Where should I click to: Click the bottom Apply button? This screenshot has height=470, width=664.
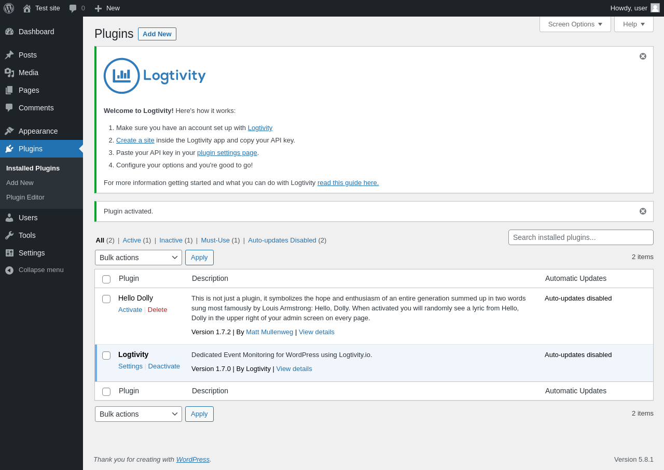click(199, 414)
